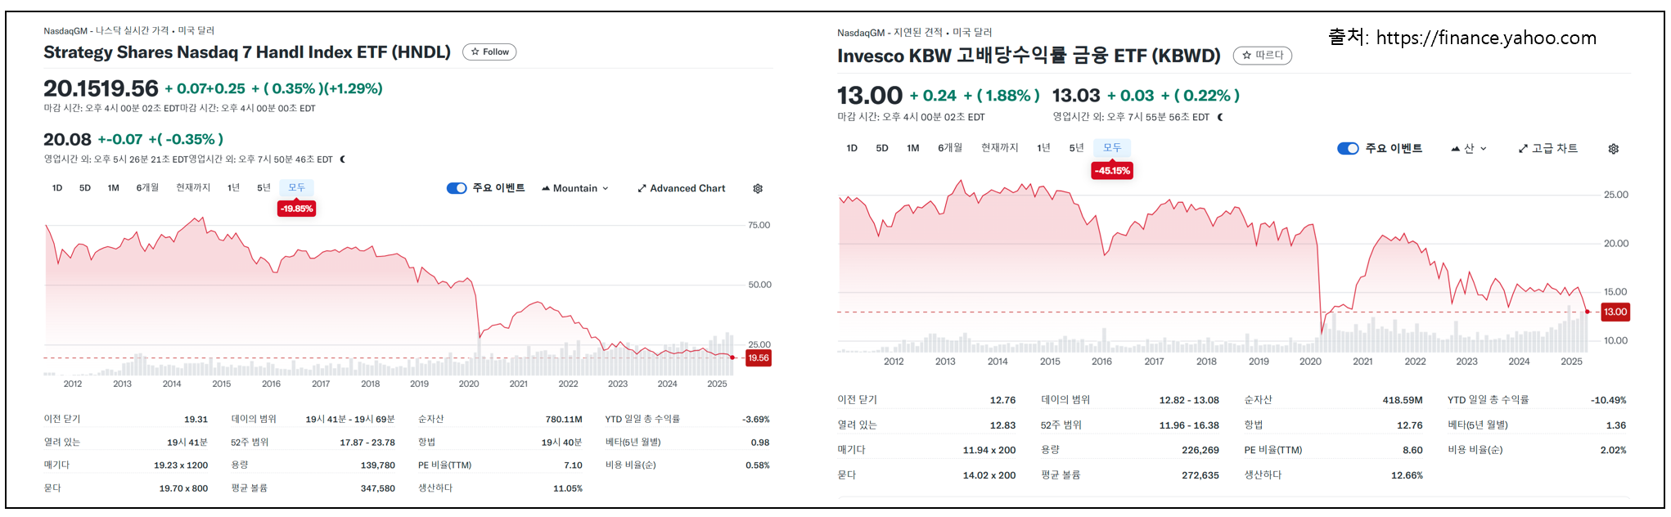Click the 13.00 price marker on KBWD chart
The height and width of the screenshot is (517, 1671).
click(x=1615, y=312)
